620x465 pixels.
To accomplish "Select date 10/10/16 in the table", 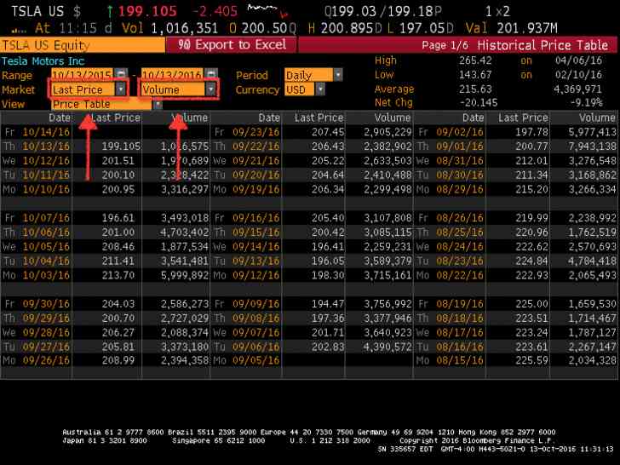I will click(x=46, y=189).
